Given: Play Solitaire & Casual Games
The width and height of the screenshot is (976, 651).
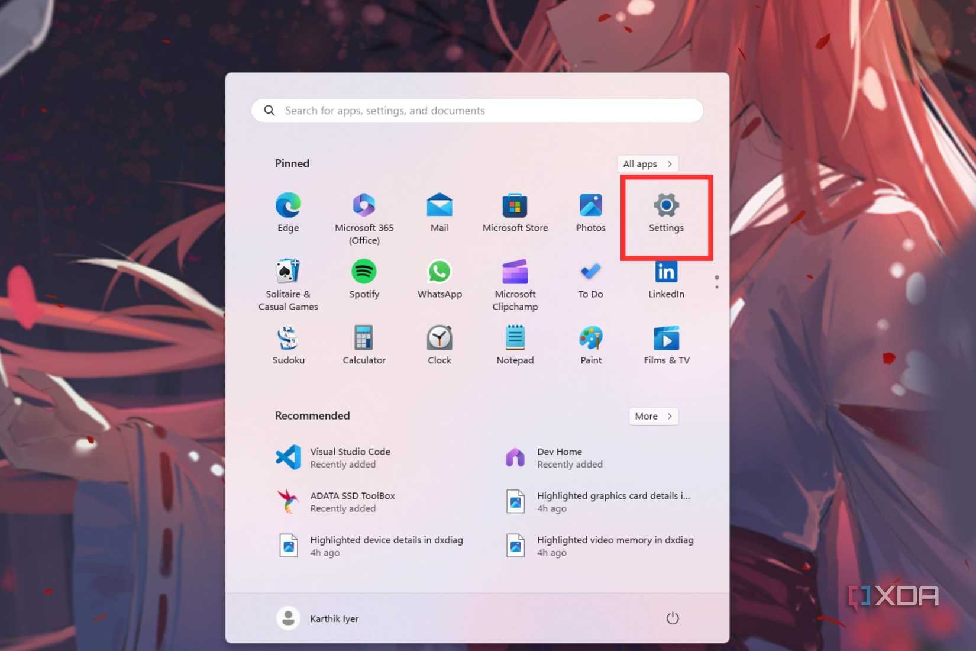Looking at the screenshot, I should coord(288,279).
